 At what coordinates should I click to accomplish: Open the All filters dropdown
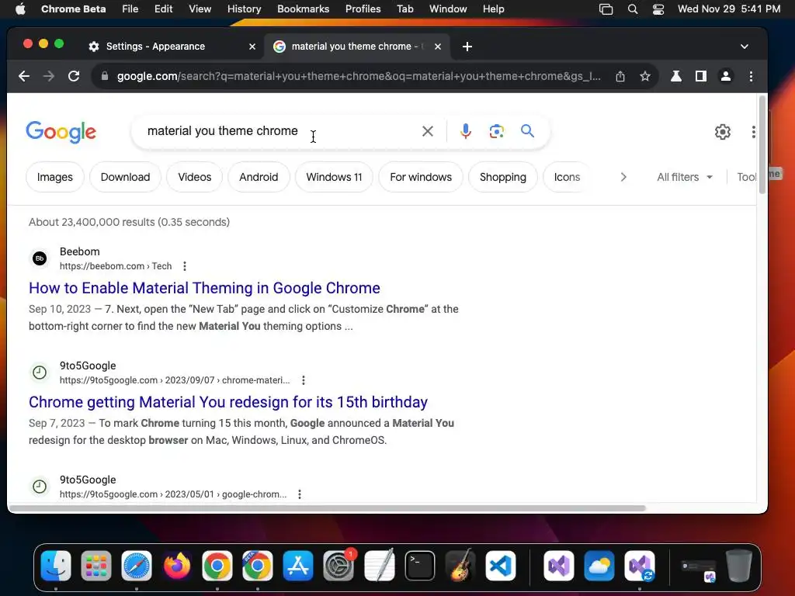(685, 177)
